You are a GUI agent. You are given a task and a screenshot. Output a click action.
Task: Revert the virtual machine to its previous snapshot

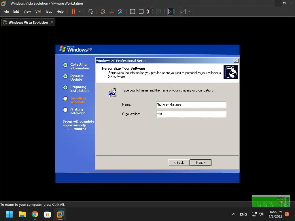click(x=111, y=12)
